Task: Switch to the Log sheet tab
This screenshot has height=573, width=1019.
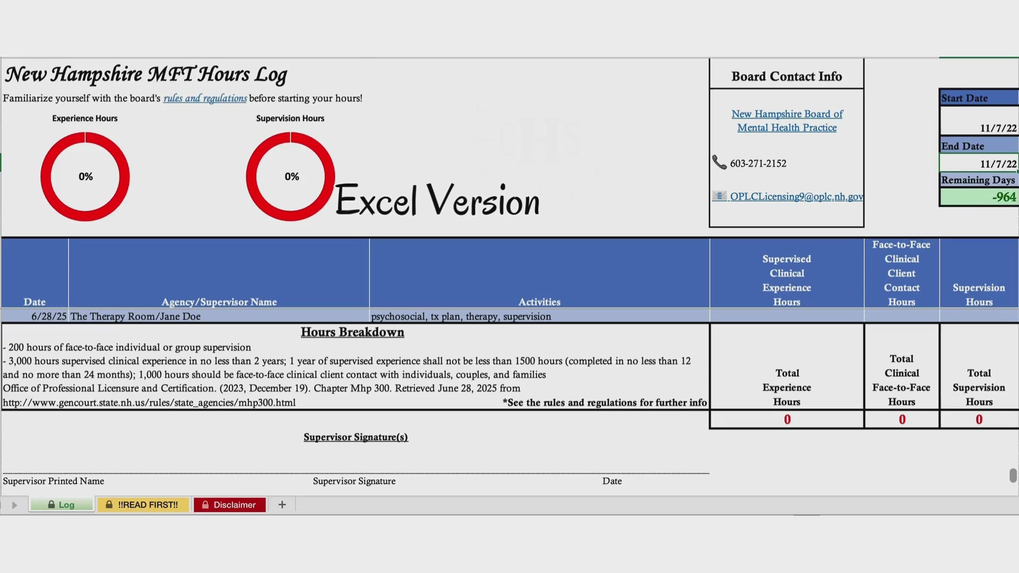Action: click(x=62, y=505)
